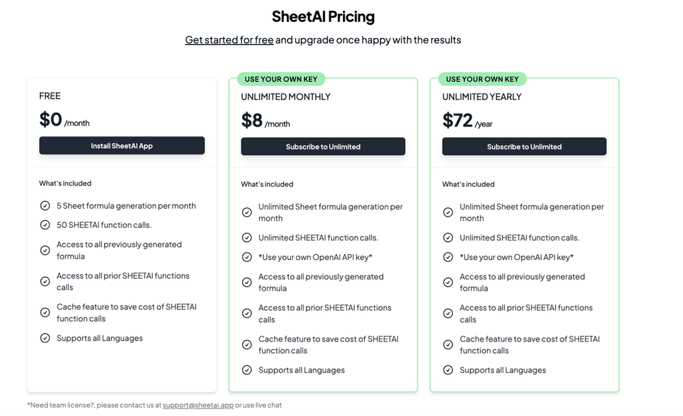
Task: Click Install SheetAI App button
Action: pyautogui.click(x=122, y=145)
